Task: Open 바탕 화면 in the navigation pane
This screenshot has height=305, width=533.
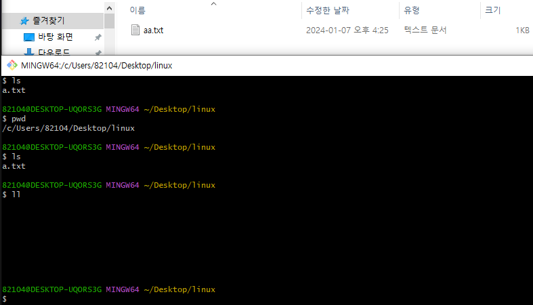Action: (56, 37)
